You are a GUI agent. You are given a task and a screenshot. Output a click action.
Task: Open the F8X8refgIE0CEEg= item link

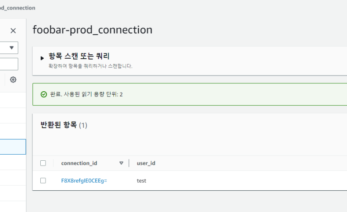pyautogui.click(x=84, y=181)
